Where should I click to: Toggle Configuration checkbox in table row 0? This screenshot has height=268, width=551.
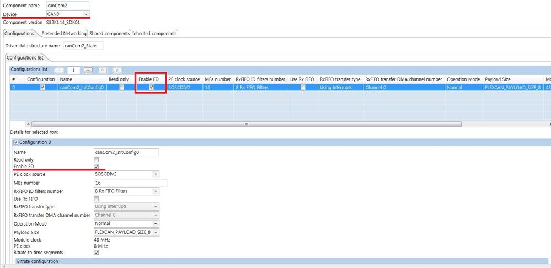(42, 88)
